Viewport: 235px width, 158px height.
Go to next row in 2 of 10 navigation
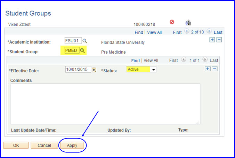209,32
